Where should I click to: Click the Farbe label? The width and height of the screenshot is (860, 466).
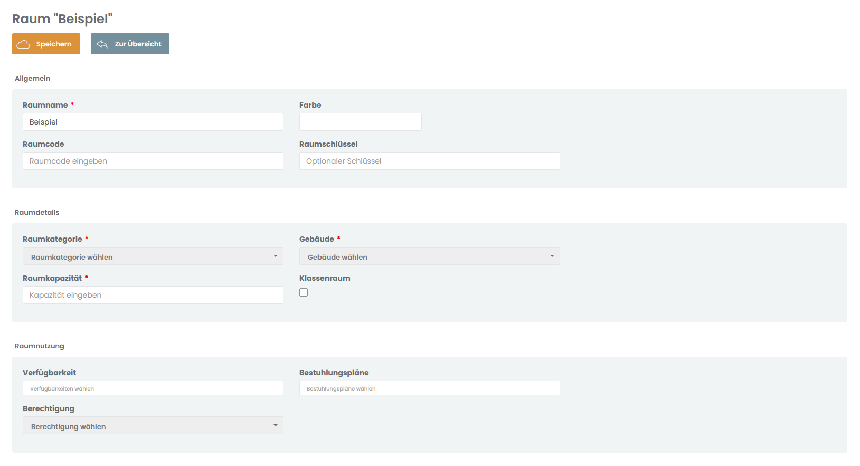310,105
